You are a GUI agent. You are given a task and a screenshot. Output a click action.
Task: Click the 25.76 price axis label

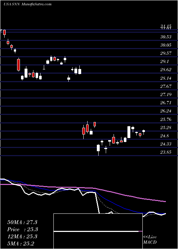[x=166, y=119]
